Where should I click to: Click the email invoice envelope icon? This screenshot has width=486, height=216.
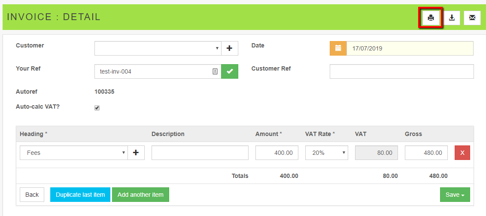tap(472, 18)
